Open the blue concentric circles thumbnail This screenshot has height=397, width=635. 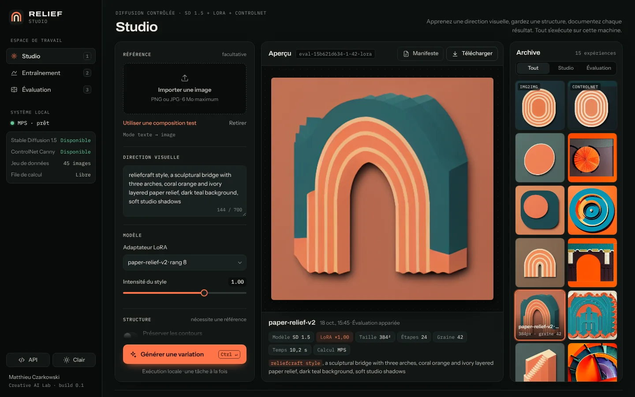point(593,210)
